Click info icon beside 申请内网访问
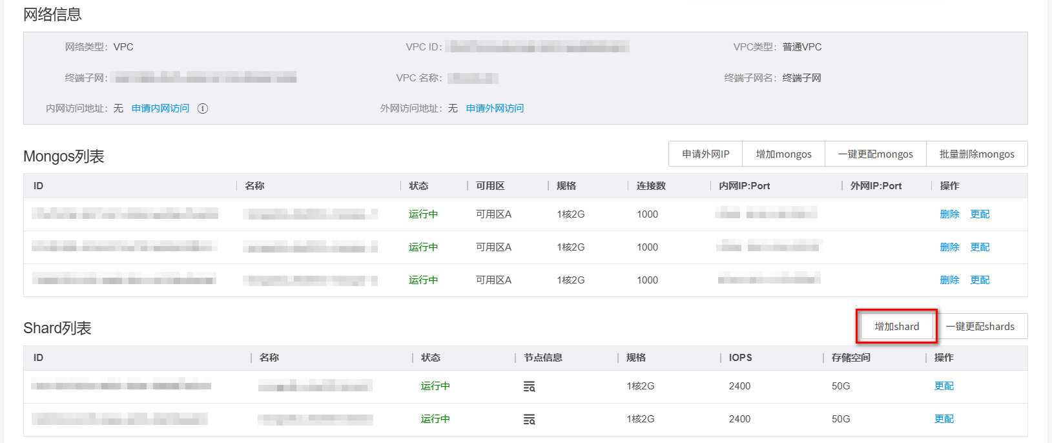The image size is (1052, 443). (203, 108)
